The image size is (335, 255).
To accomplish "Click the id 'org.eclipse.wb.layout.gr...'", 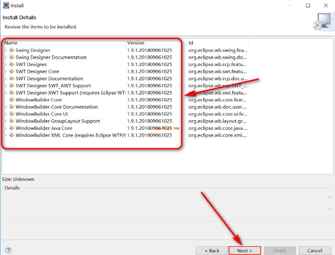I will pos(217,121).
